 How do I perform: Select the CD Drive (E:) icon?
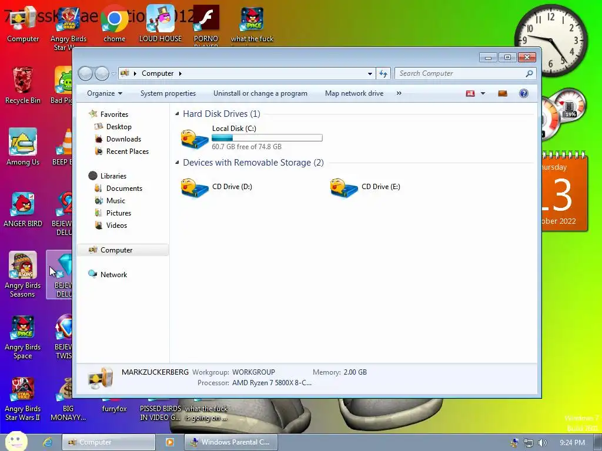pyautogui.click(x=343, y=187)
